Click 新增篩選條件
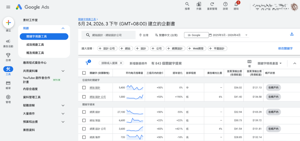The image size is (300, 141). coord(138,63)
